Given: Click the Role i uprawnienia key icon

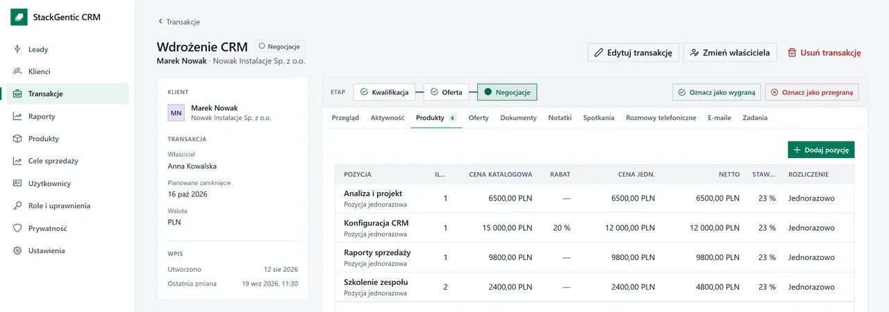Looking at the screenshot, I should pyautogui.click(x=17, y=206).
